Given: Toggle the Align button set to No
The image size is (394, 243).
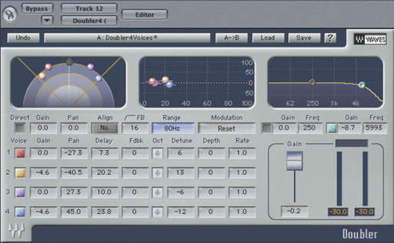Looking at the screenshot, I should (x=104, y=128).
